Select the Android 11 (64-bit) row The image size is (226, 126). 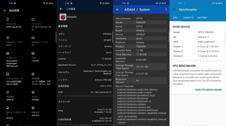pos(85,59)
